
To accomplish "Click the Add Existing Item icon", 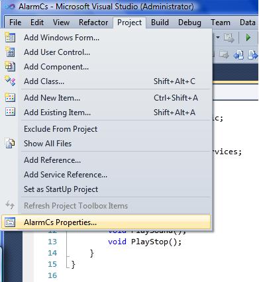I will tap(10, 112).
